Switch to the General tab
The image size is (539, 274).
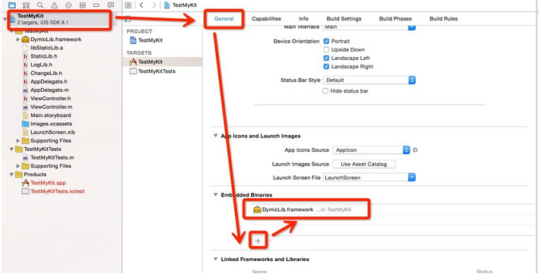[x=224, y=19]
